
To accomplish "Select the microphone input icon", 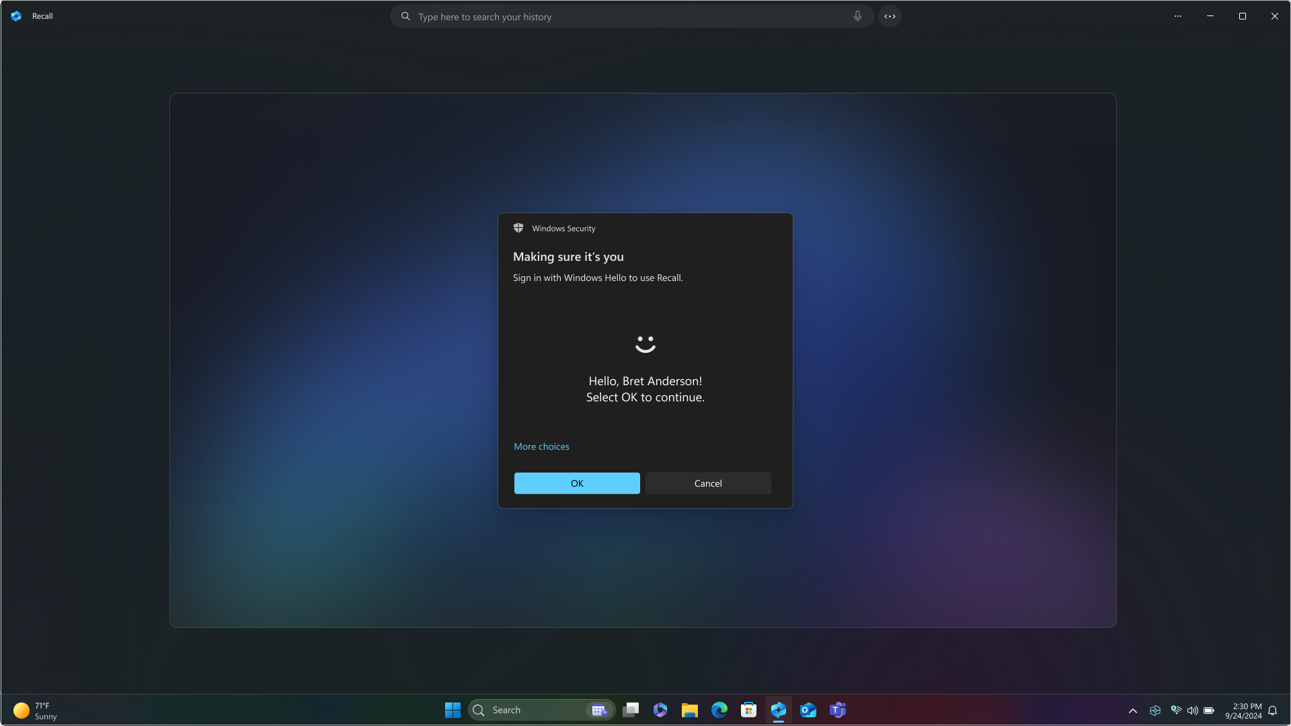I will pos(857,16).
